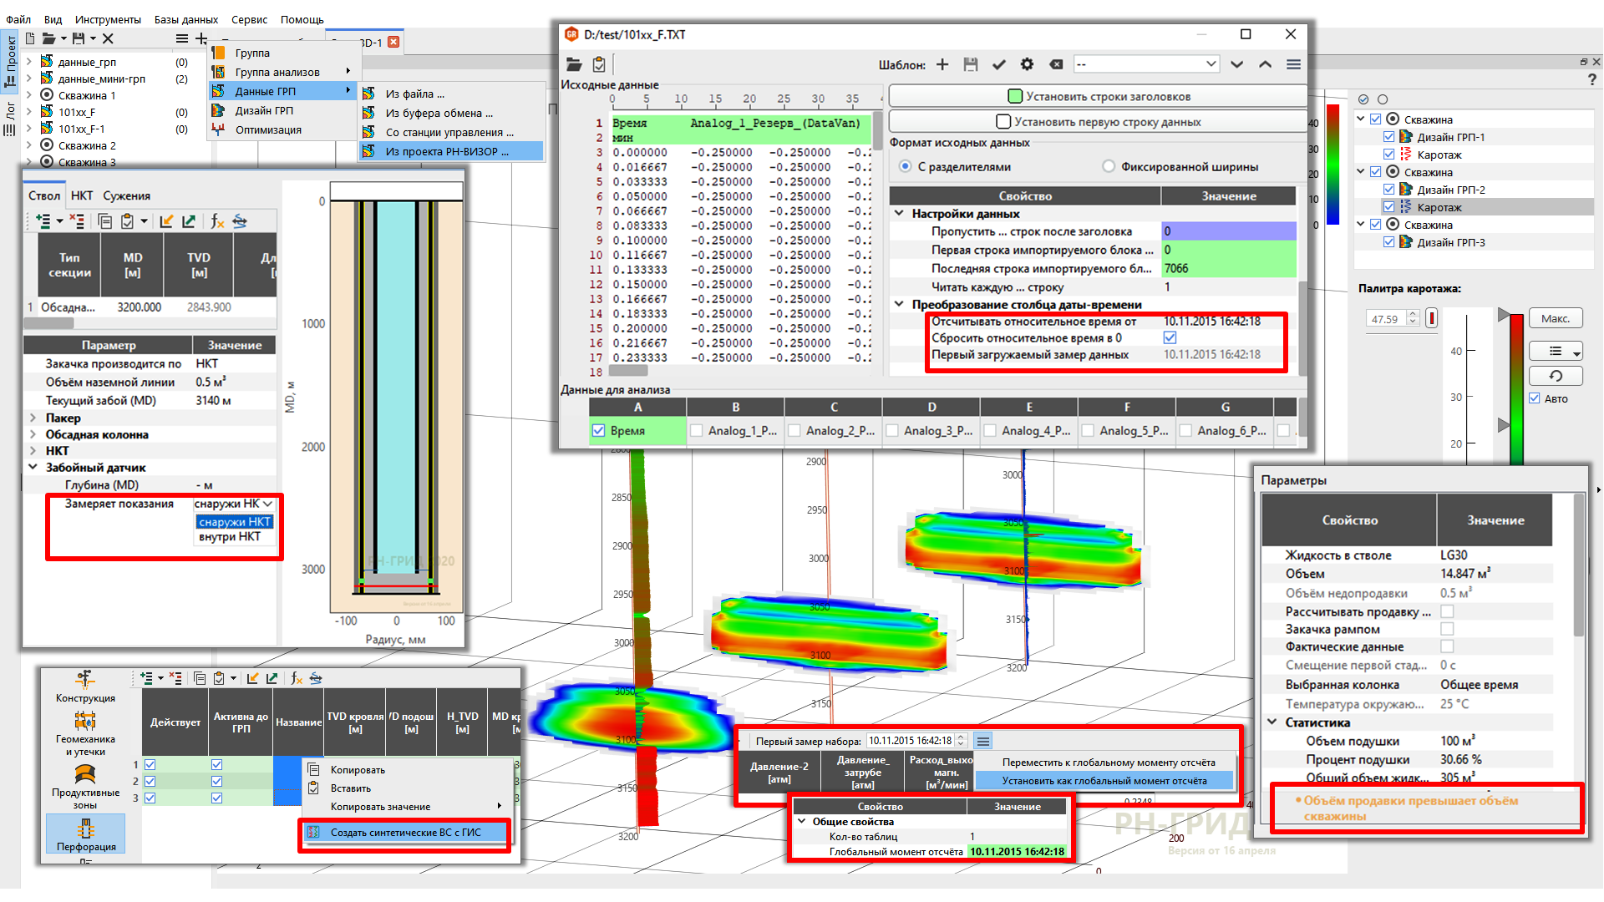Uncheck the Время column checkbox

(x=598, y=431)
